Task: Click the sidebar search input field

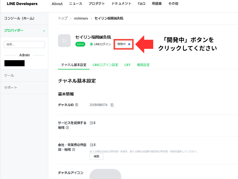Action: click(24, 44)
